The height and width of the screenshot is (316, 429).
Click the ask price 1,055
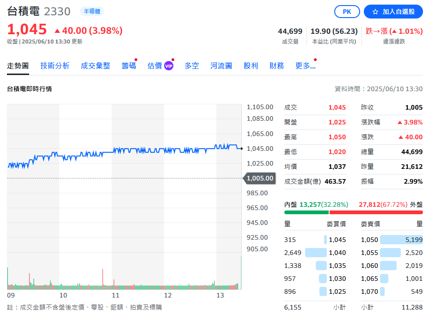tap(369, 253)
